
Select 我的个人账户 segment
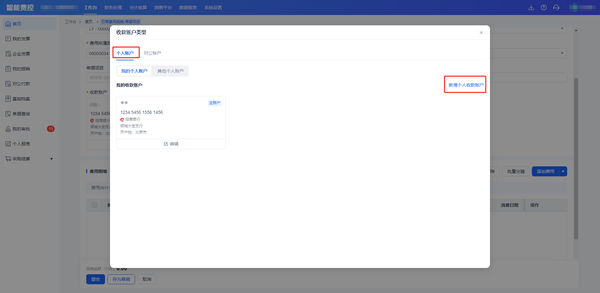pos(134,71)
